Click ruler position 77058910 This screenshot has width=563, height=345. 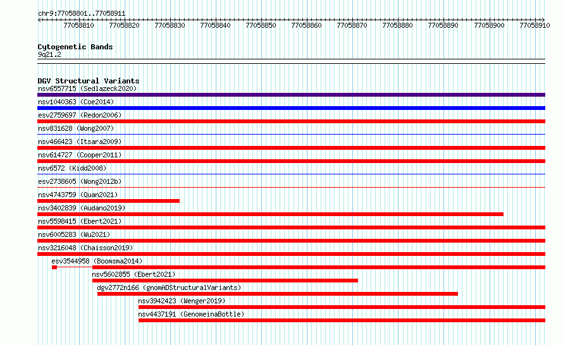coord(535,25)
